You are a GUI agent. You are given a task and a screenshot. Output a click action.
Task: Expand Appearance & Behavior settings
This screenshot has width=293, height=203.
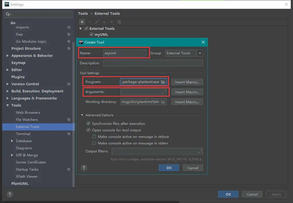[x=7, y=55]
